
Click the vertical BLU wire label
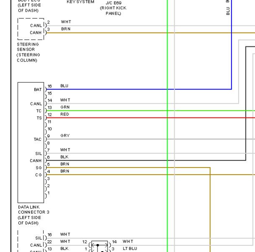(x=228, y=11)
